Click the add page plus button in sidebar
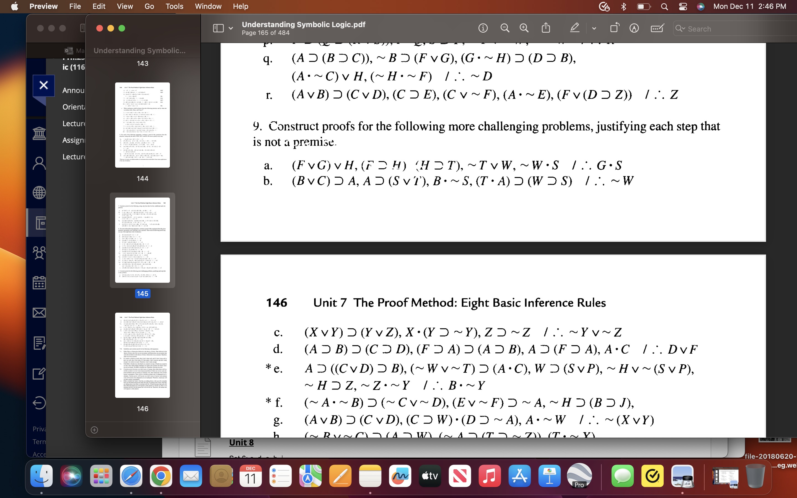The width and height of the screenshot is (797, 498). 95,430
